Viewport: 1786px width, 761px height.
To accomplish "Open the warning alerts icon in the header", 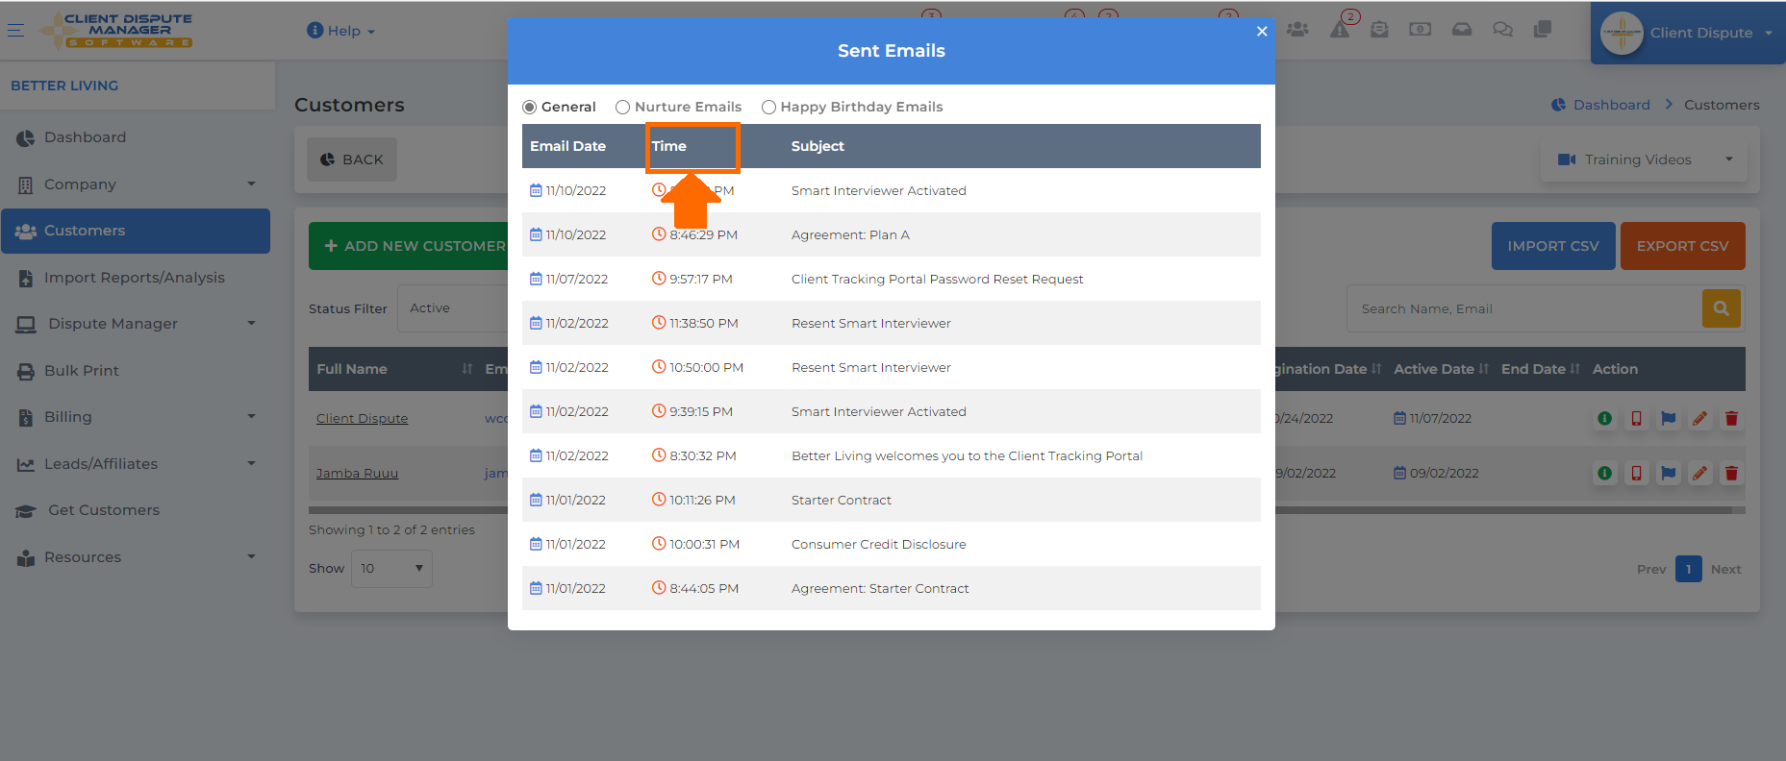I will [1340, 30].
